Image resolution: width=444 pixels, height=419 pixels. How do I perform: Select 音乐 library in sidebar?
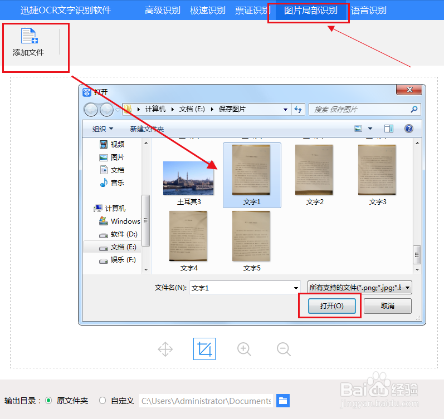112,183
